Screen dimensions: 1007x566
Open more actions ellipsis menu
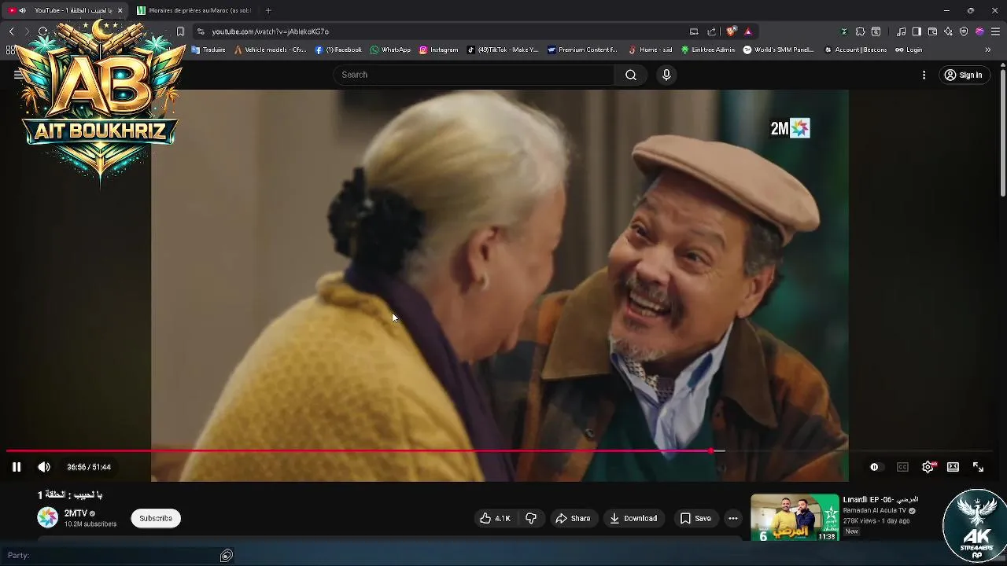point(733,518)
